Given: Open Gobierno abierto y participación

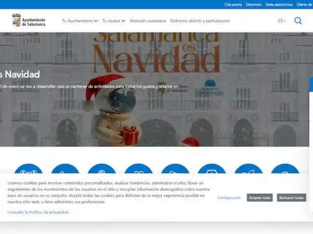Looking at the screenshot, I should 200,21.
